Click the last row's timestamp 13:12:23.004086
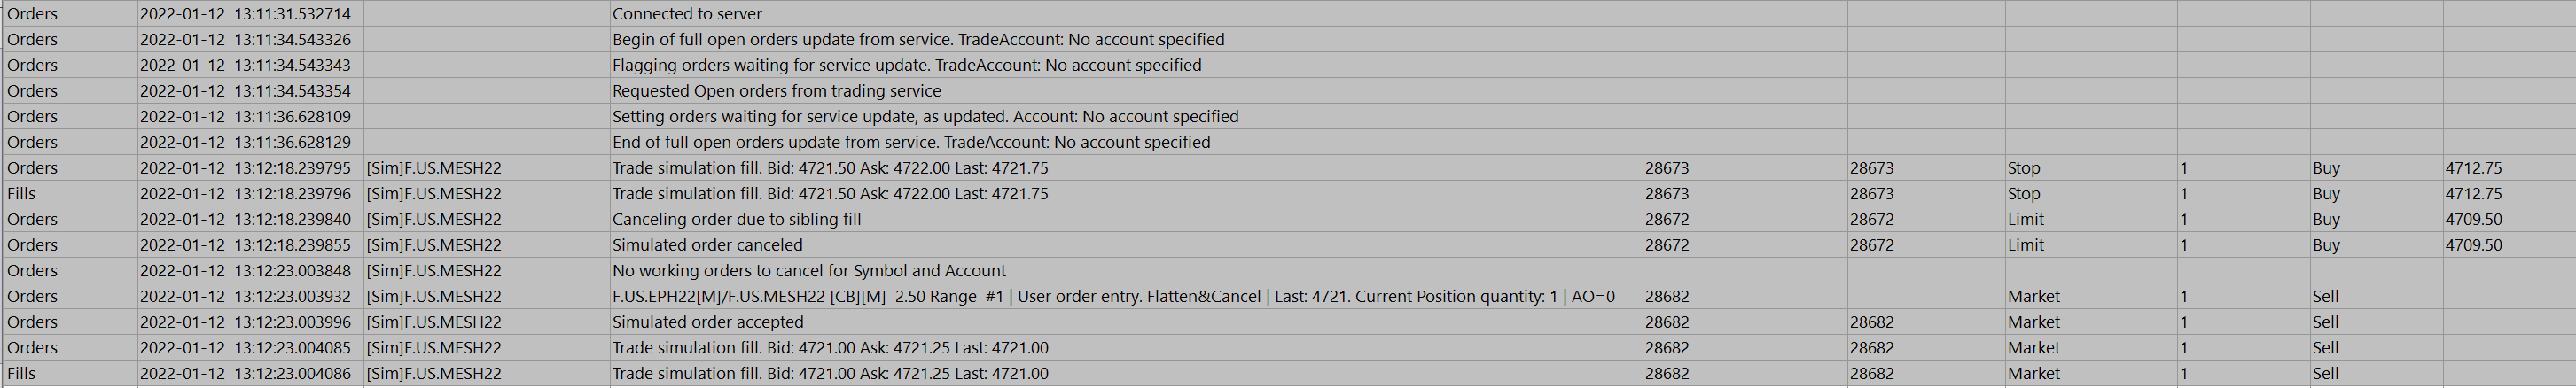2576x388 pixels. (x=245, y=374)
